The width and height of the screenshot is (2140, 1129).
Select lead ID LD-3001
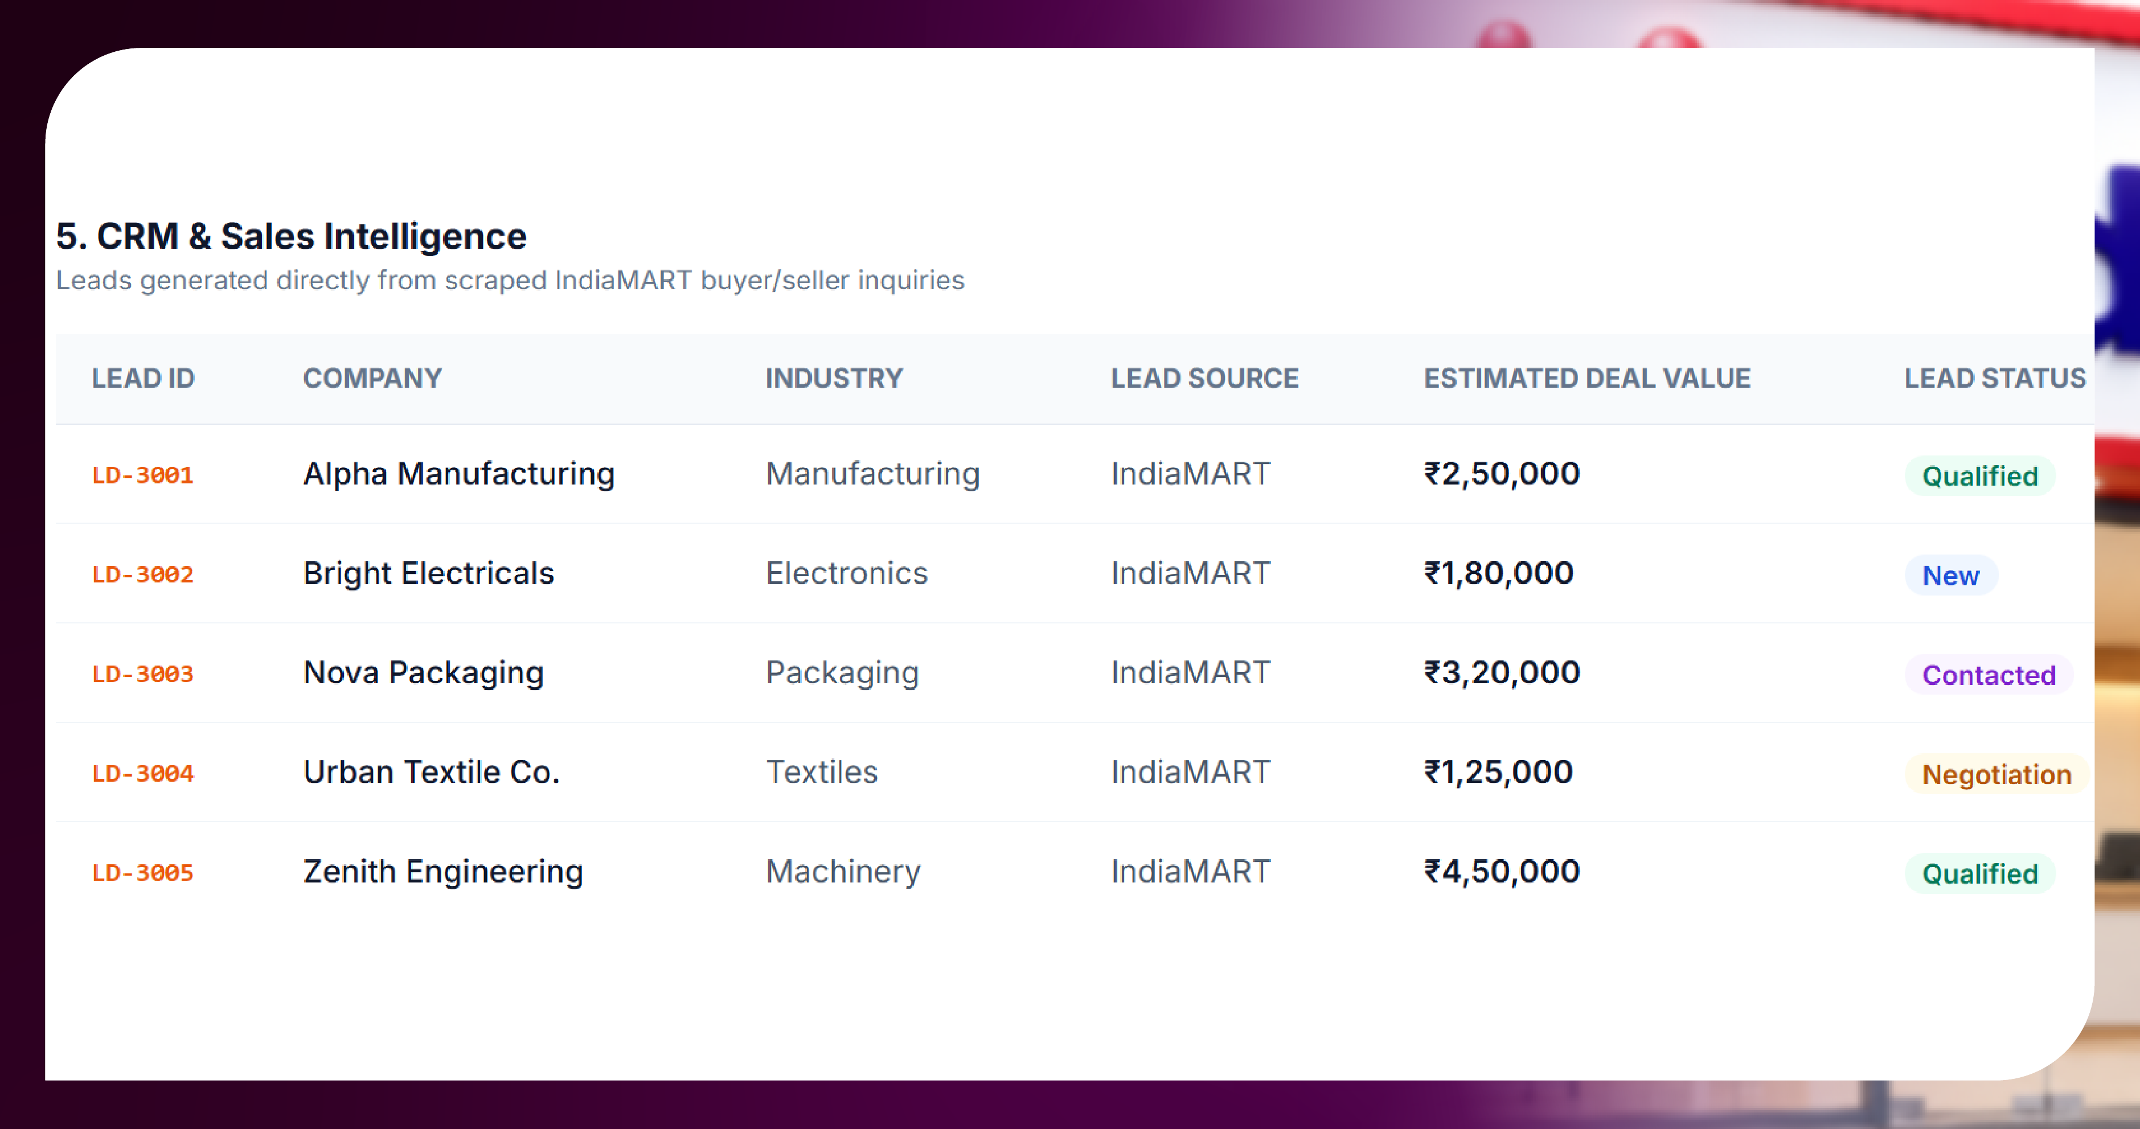tap(143, 475)
